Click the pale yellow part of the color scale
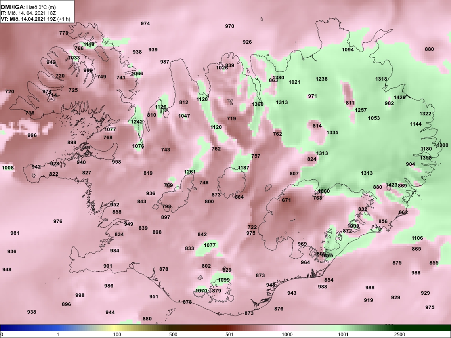451x338 pixels. coord(114,328)
